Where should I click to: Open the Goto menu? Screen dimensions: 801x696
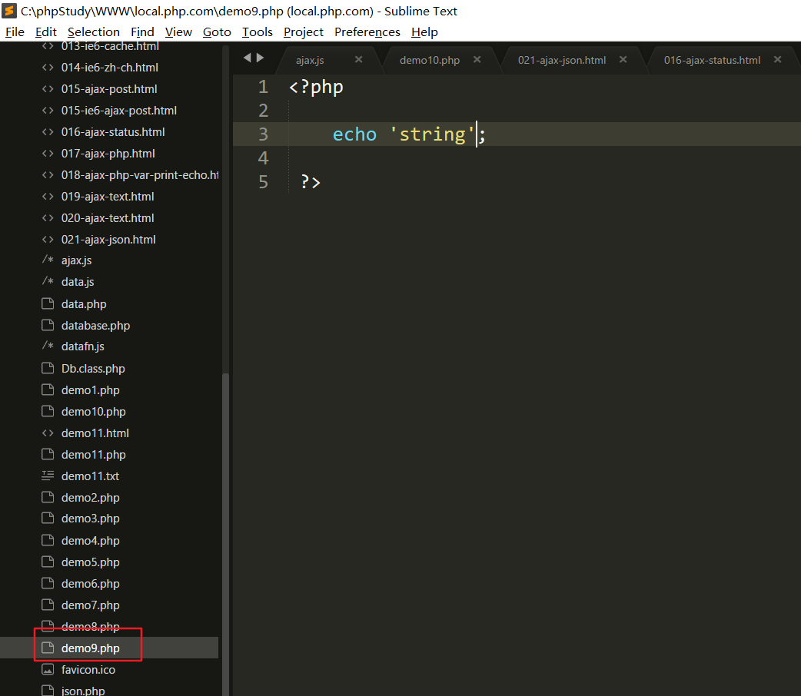217,31
